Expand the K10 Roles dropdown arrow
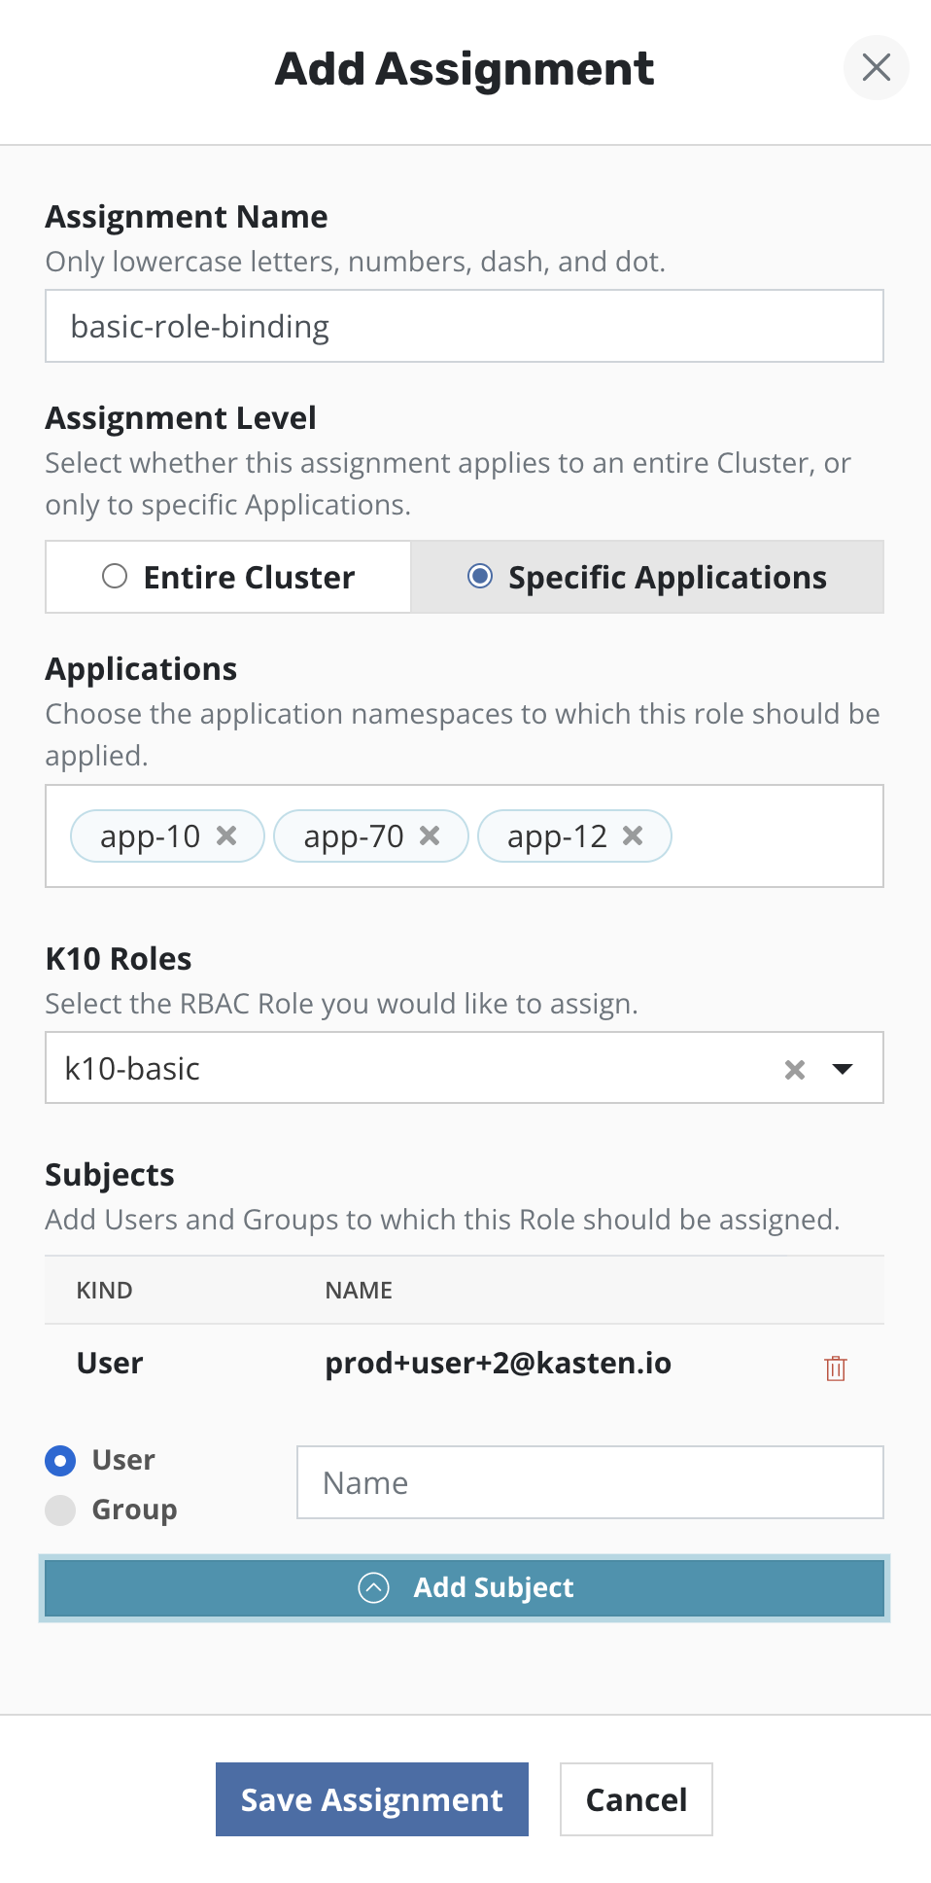The height and width of the screenshot is (1883, 931). click(x=843, y=1069)
